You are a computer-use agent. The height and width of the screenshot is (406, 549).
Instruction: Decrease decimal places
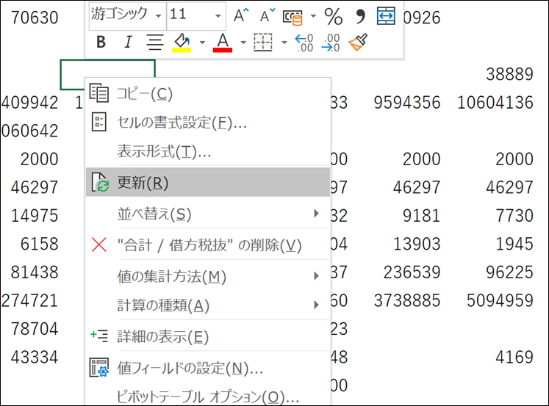click(331, 43)
